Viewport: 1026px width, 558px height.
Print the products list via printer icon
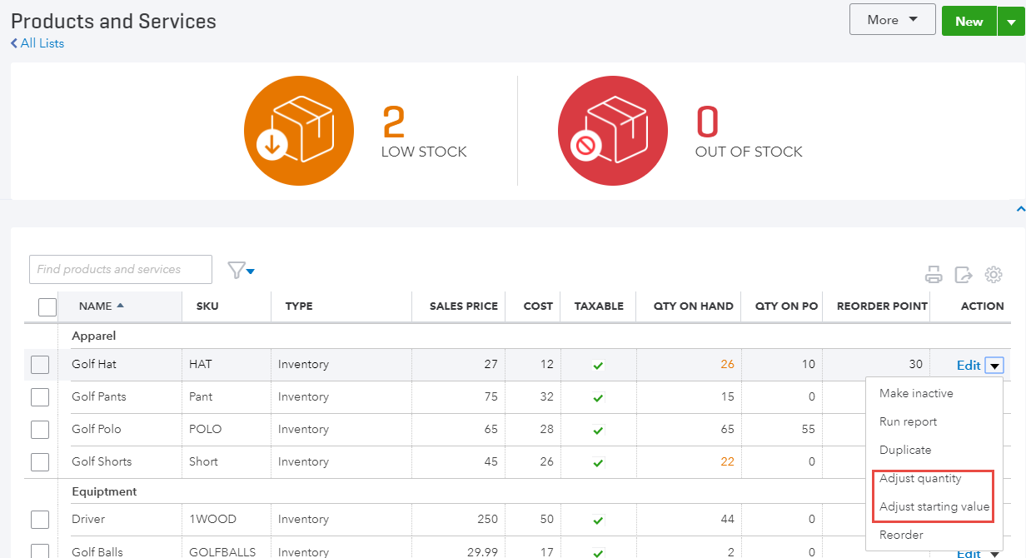coord(934,275)
